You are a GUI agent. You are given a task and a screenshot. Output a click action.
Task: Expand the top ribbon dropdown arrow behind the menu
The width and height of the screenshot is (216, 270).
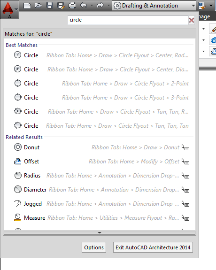(x=204, y=29)
